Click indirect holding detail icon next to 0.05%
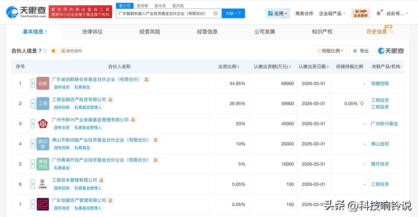Viewport: 418px width, 217px height. coord(362,104)
